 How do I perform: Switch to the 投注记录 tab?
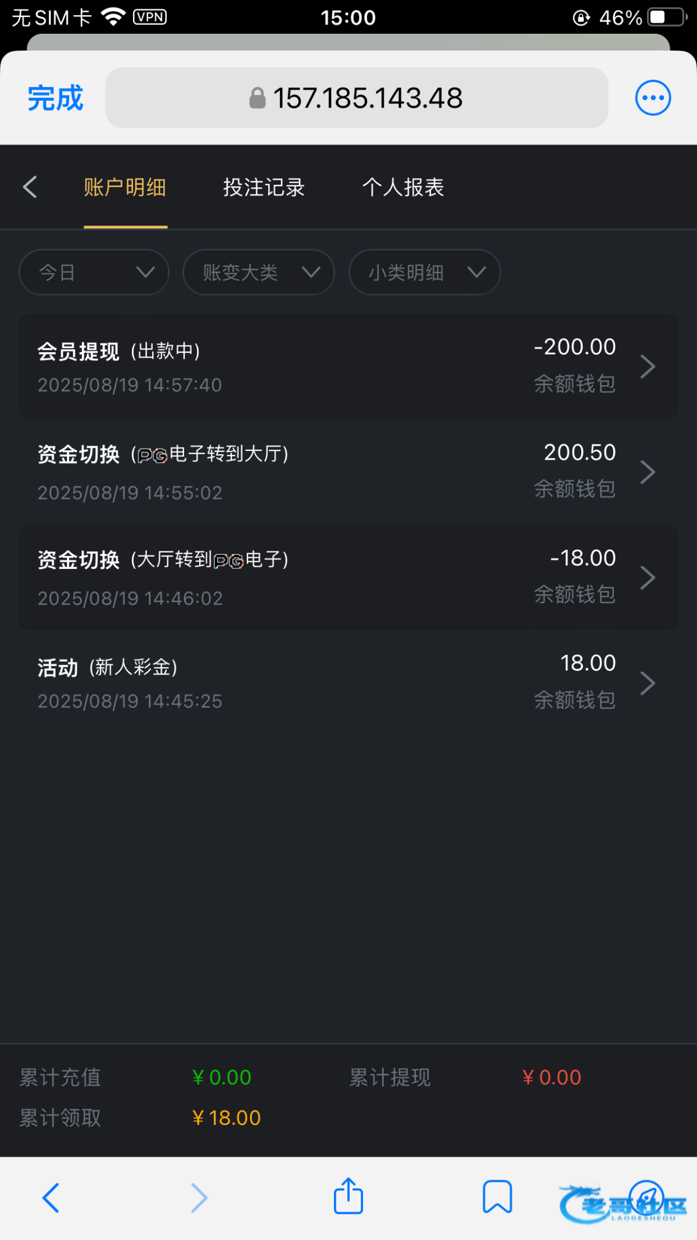coord(264,187)
